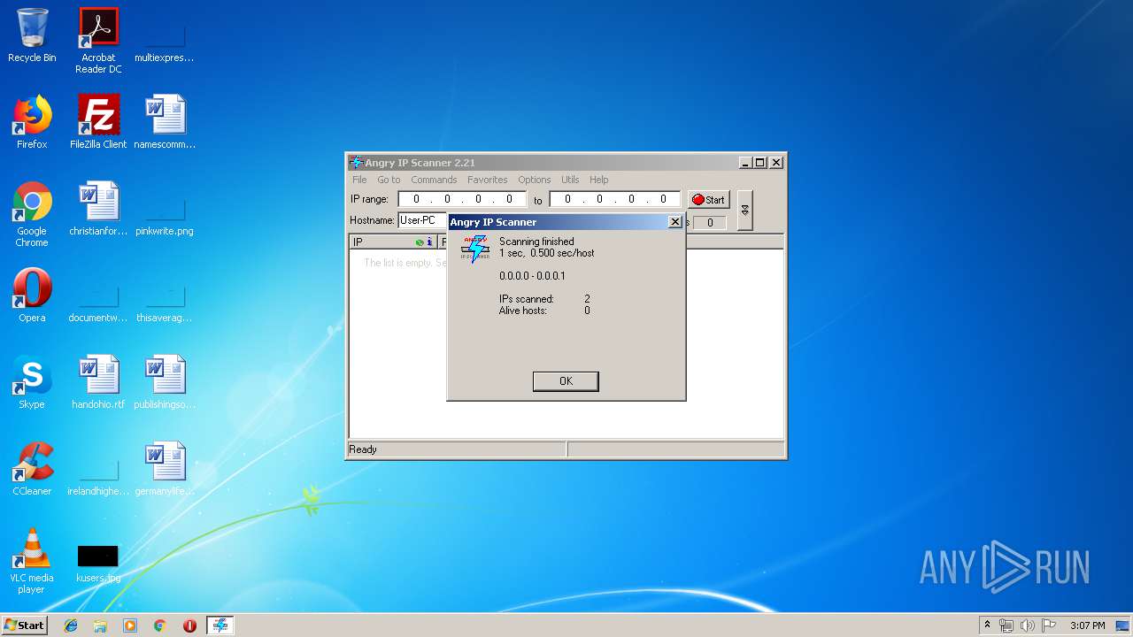This screenshot has width=1133, height=637.
Task: Open the Recycle Bin desktop icon
Action: click(32, 35)
